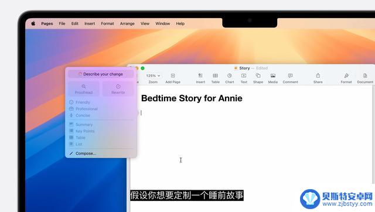
Task: Open the Format menu in menu bar
Action: pyautogui.click(x=107, y=23)
